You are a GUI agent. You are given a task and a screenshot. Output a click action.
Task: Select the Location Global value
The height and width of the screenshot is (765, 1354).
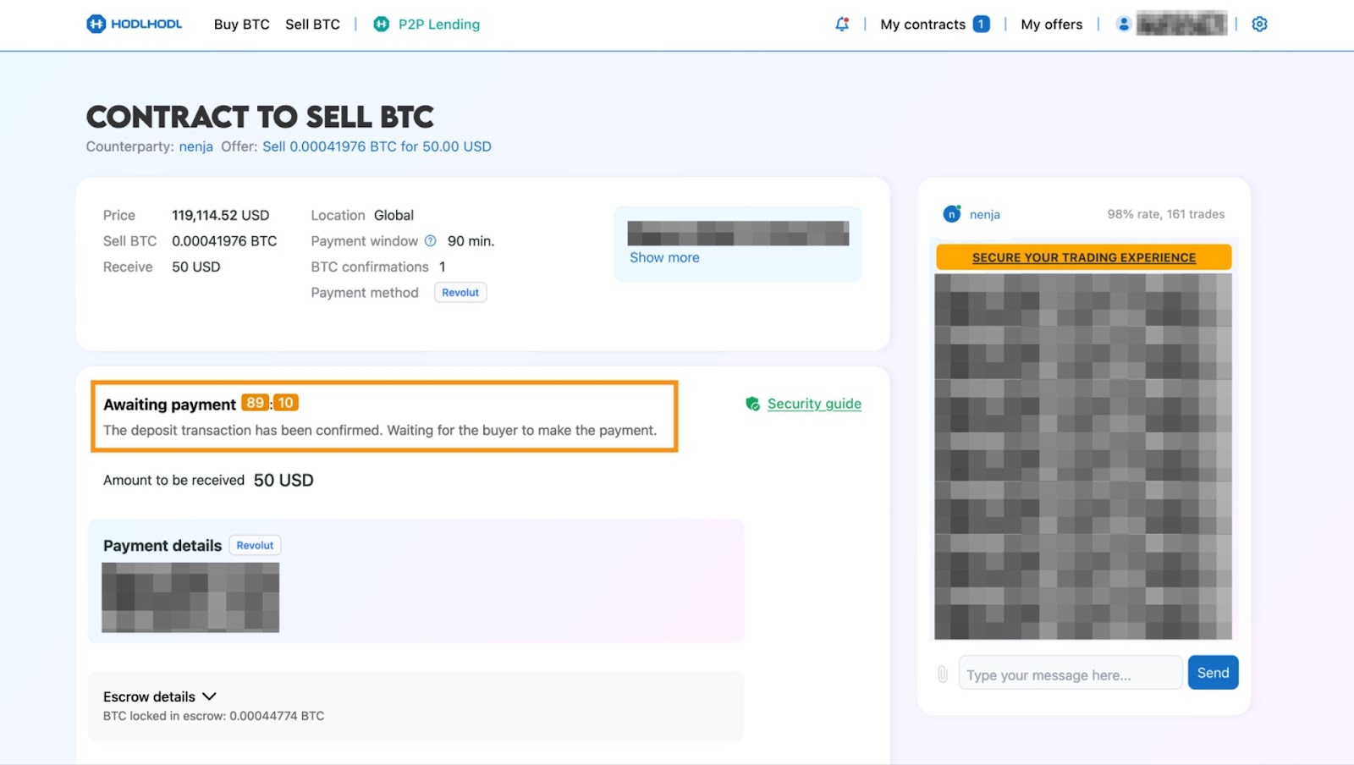coord(394,216)
